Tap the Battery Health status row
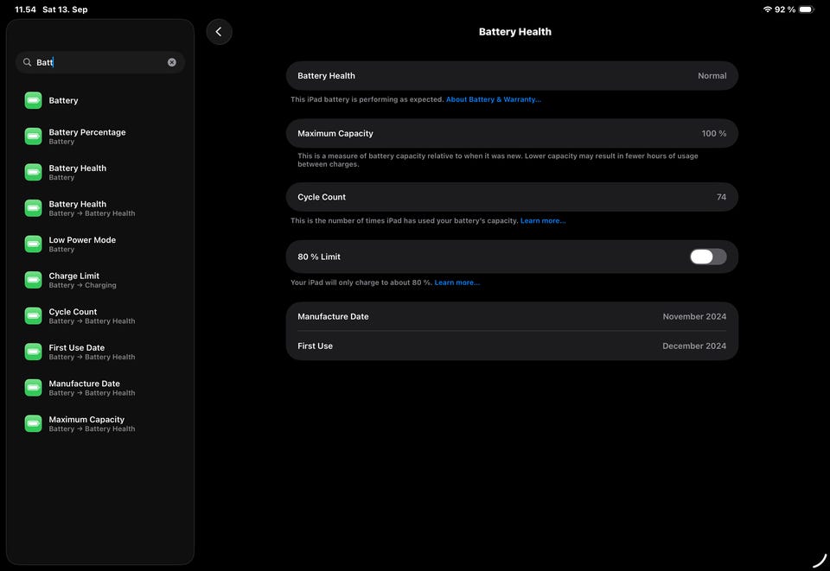This screenshot has width=830, height=571. (x=512, y=76)
